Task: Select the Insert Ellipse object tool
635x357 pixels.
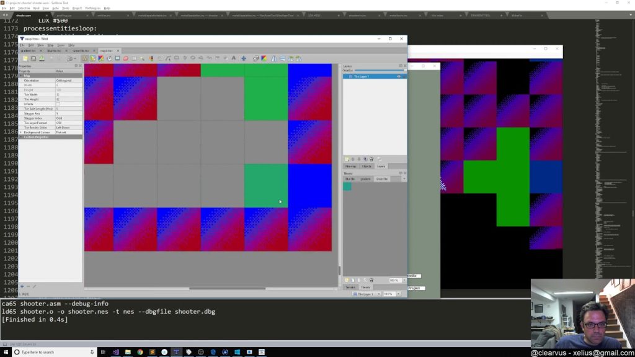Action: pos(193,58)
